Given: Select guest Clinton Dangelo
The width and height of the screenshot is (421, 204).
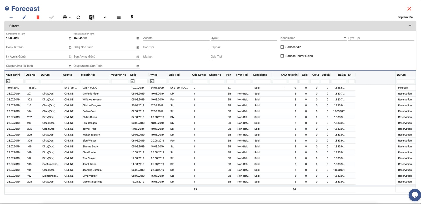Looking at the screenshot, I should (92, 105).
